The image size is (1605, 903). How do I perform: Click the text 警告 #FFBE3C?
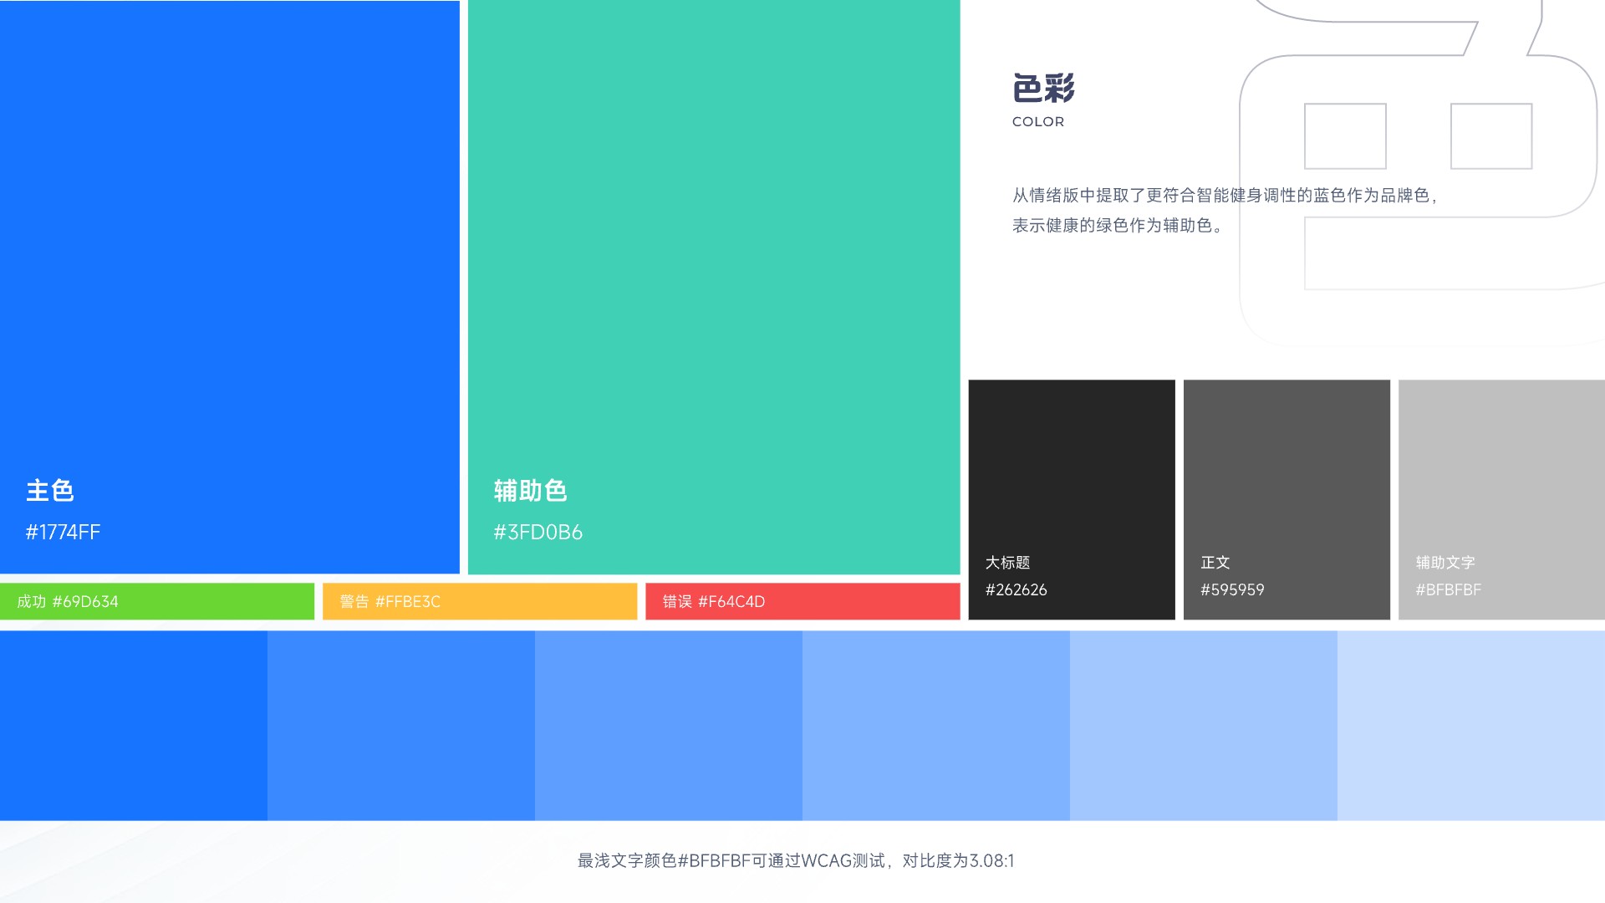point(390,602)
